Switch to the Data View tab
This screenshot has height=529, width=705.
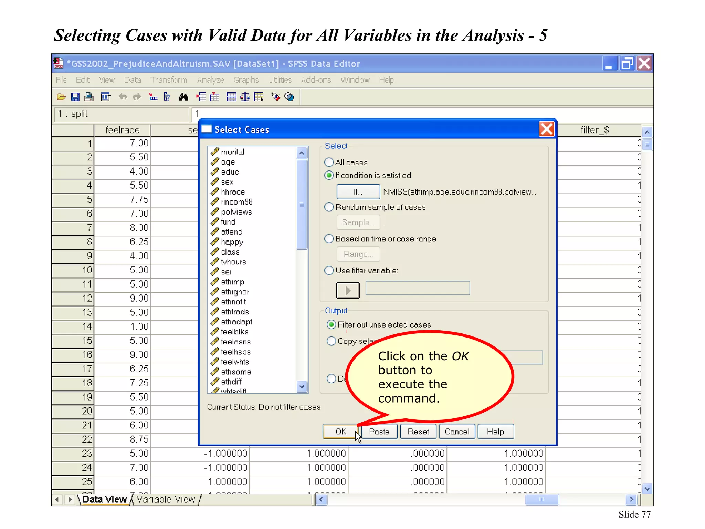click(x=104, y=499)
